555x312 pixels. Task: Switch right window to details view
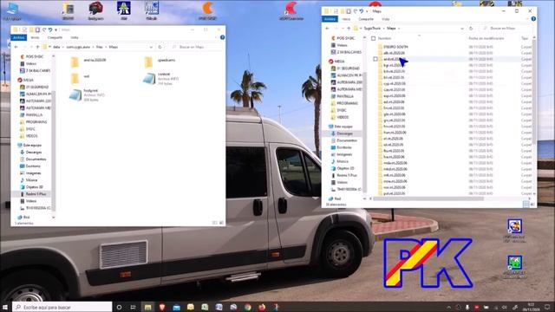526,205
